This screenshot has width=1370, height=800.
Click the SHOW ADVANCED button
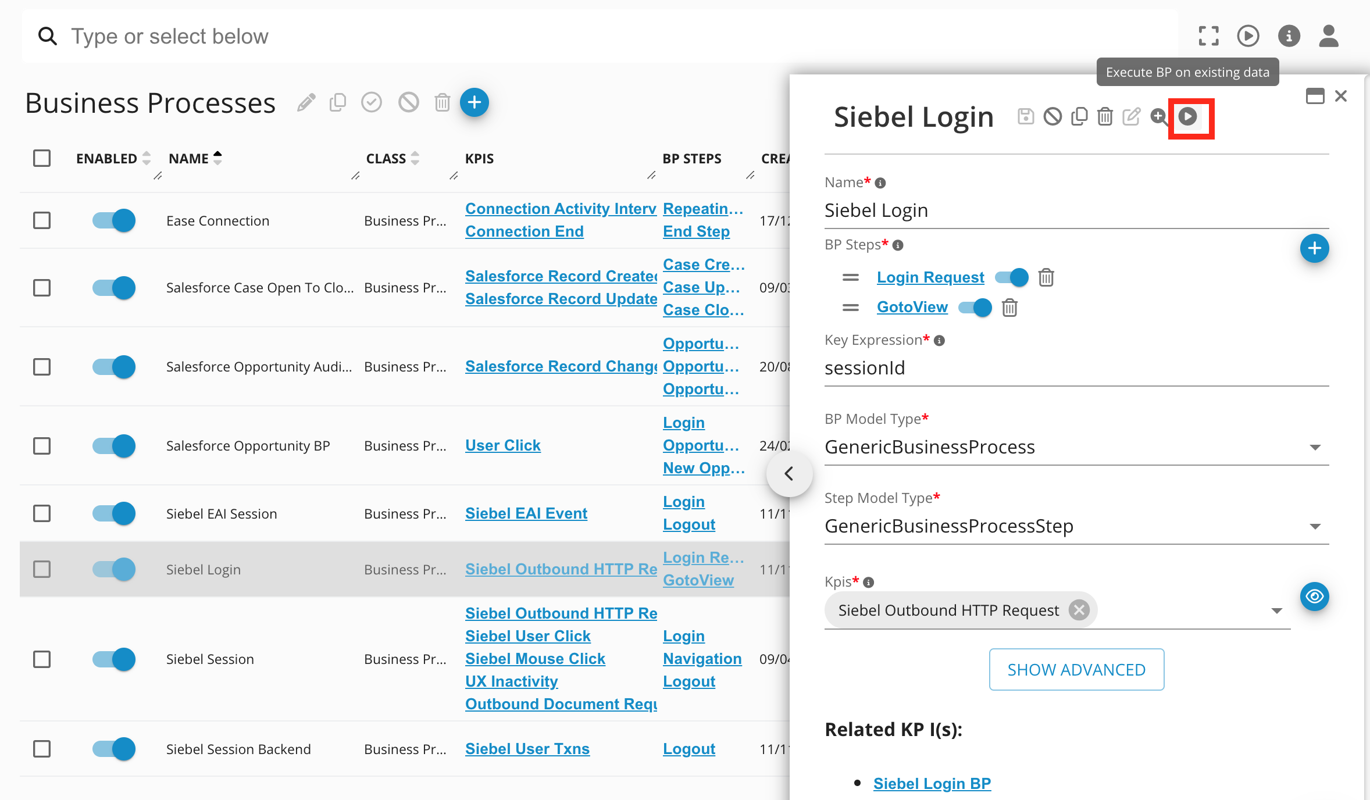pyautogui.click(x=1076, y=670)
